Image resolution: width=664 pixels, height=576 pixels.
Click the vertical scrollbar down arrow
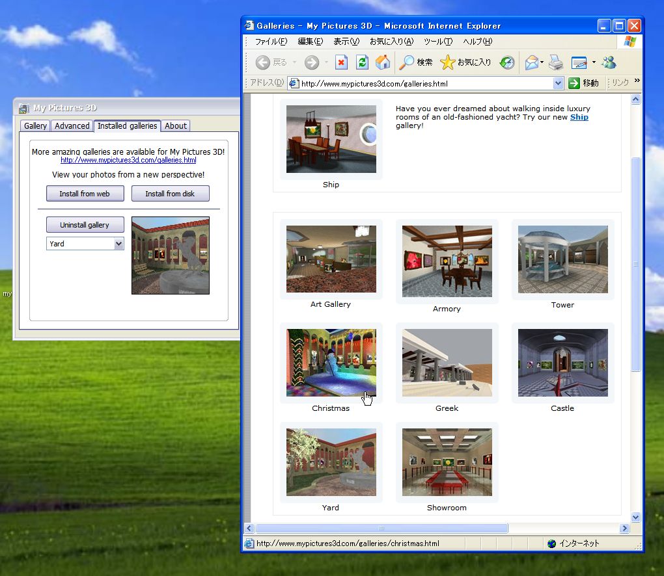(635, 517)
